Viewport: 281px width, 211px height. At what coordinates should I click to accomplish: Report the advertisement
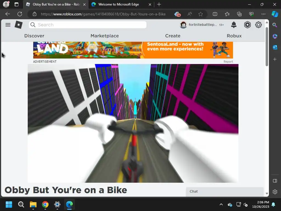click(228, 62)
